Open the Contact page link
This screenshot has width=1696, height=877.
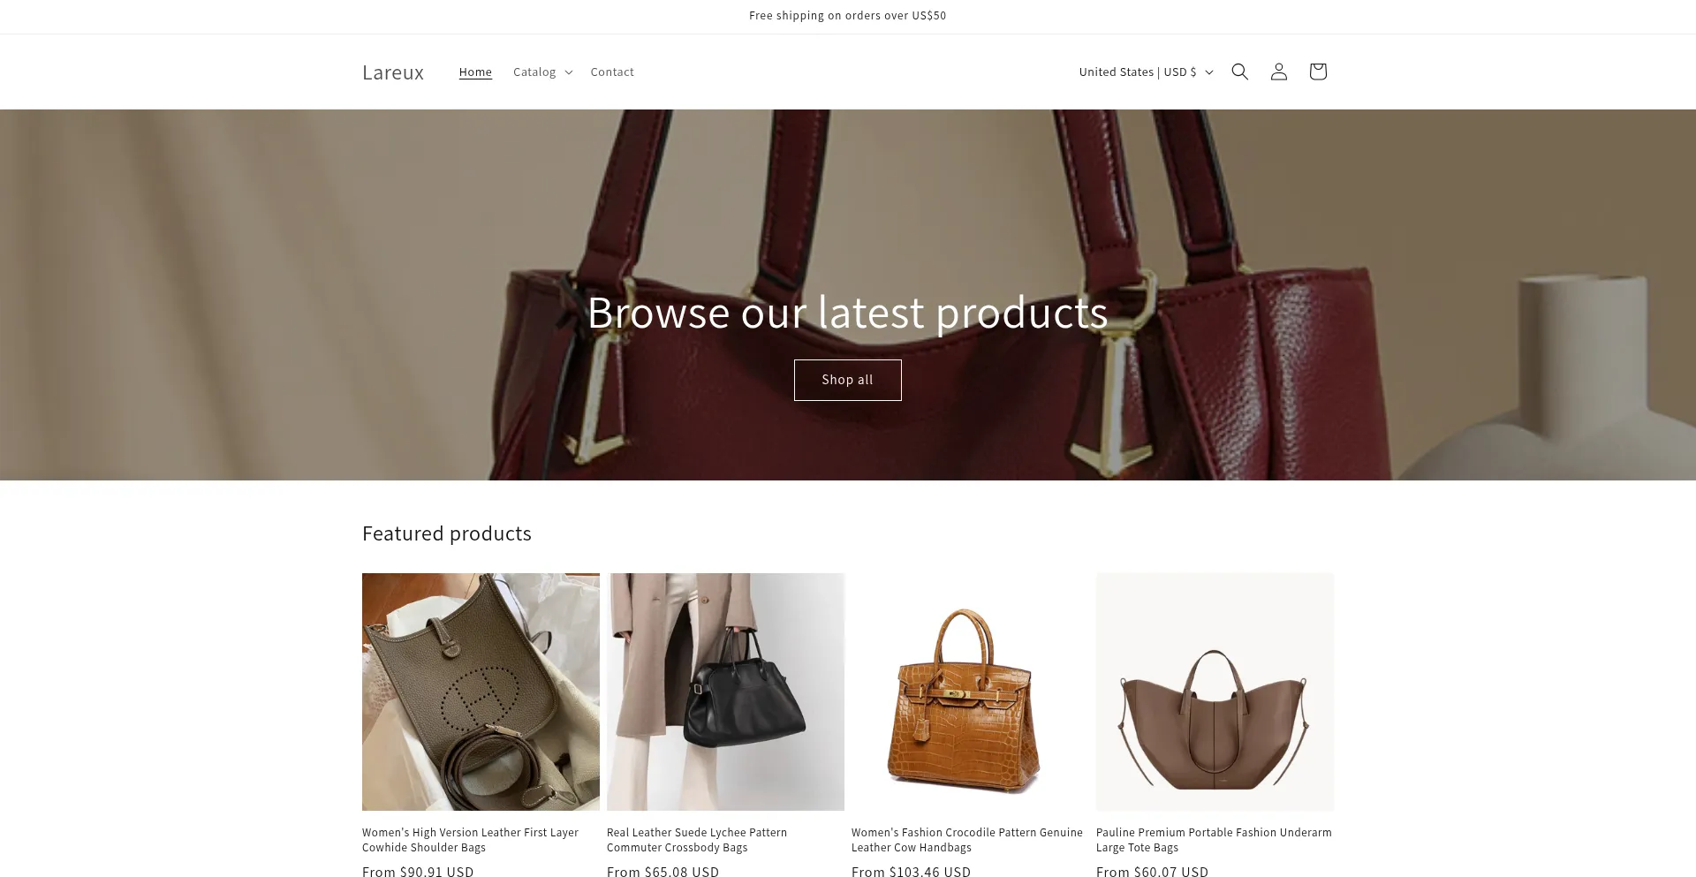click(612, 72)
